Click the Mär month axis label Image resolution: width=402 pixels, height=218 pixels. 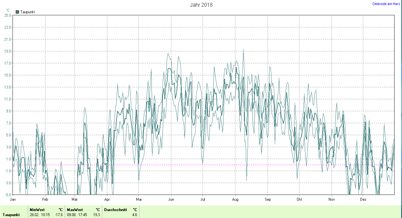coord(75,199)
